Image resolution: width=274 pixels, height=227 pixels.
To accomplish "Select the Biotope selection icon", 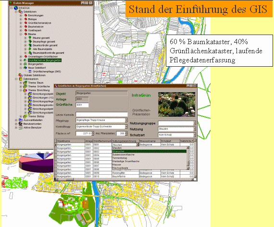I will [25, 19].
